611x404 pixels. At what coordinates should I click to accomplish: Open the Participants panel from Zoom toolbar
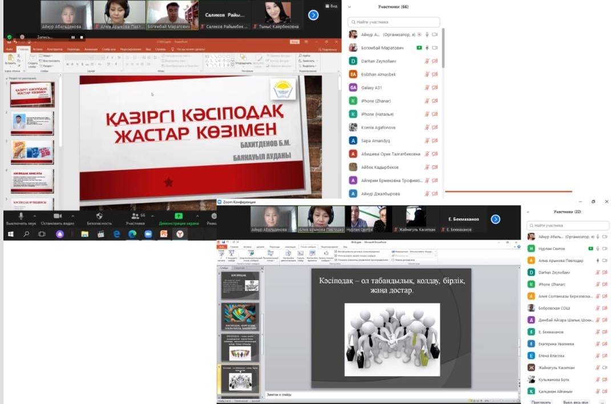tap(135, 219)
